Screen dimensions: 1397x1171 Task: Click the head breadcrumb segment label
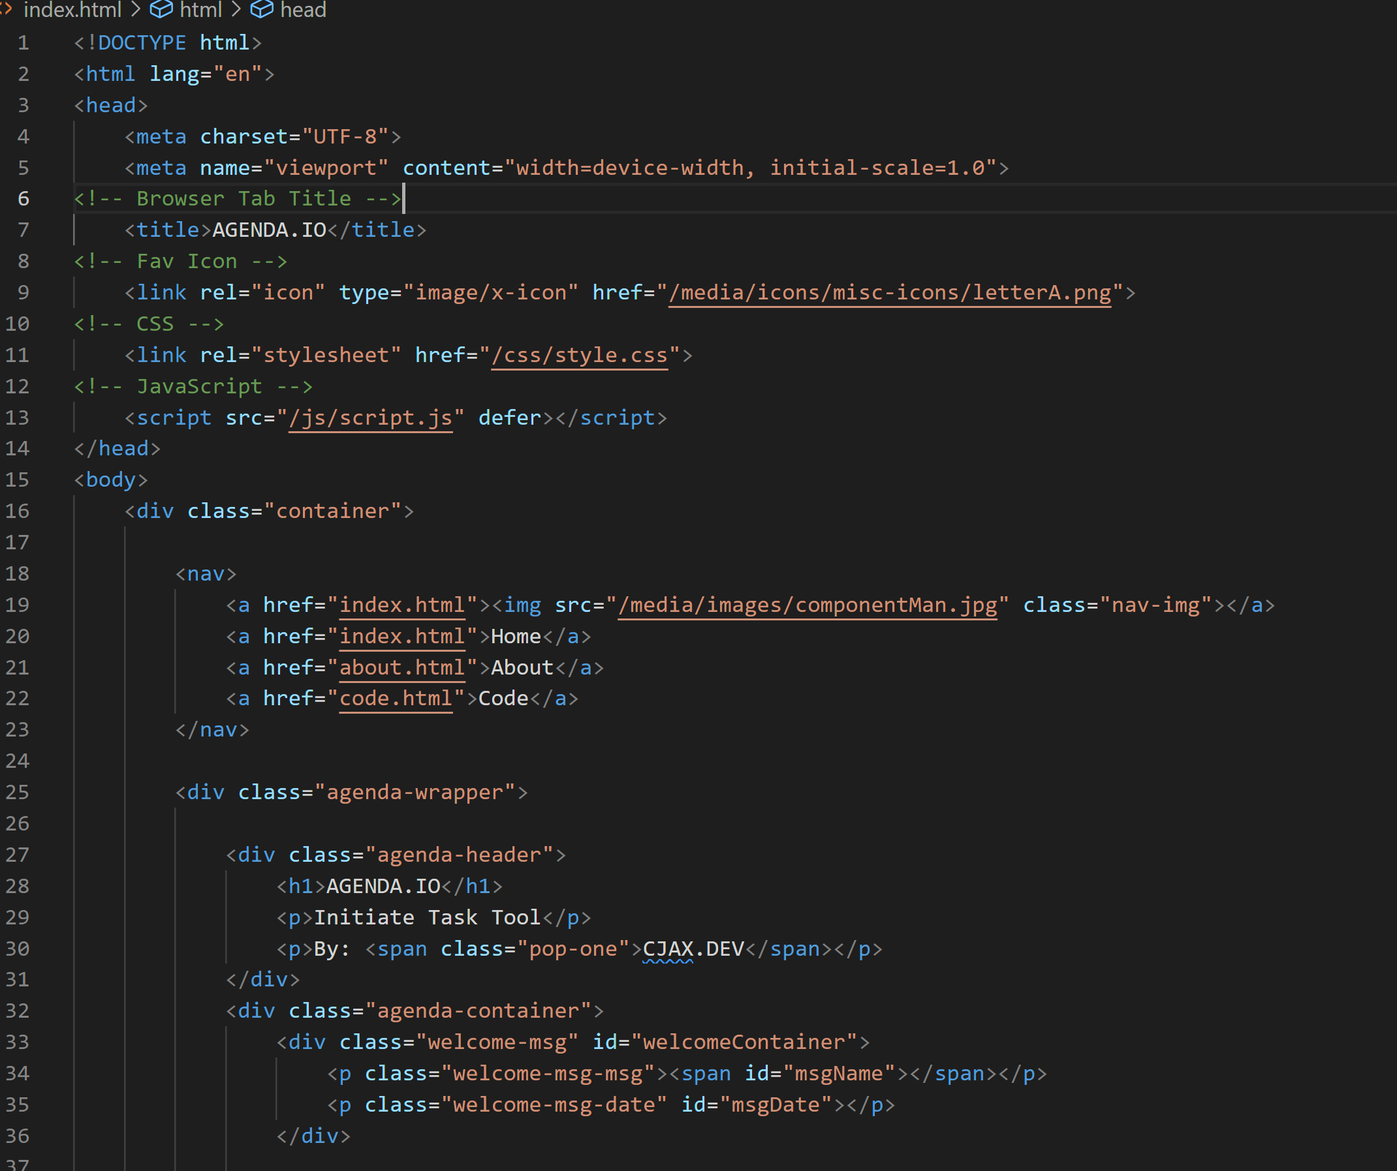point(303,10)
